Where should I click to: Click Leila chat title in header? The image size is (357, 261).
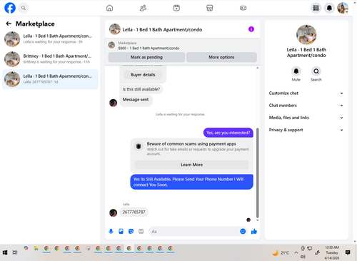[x=162, y=30]
